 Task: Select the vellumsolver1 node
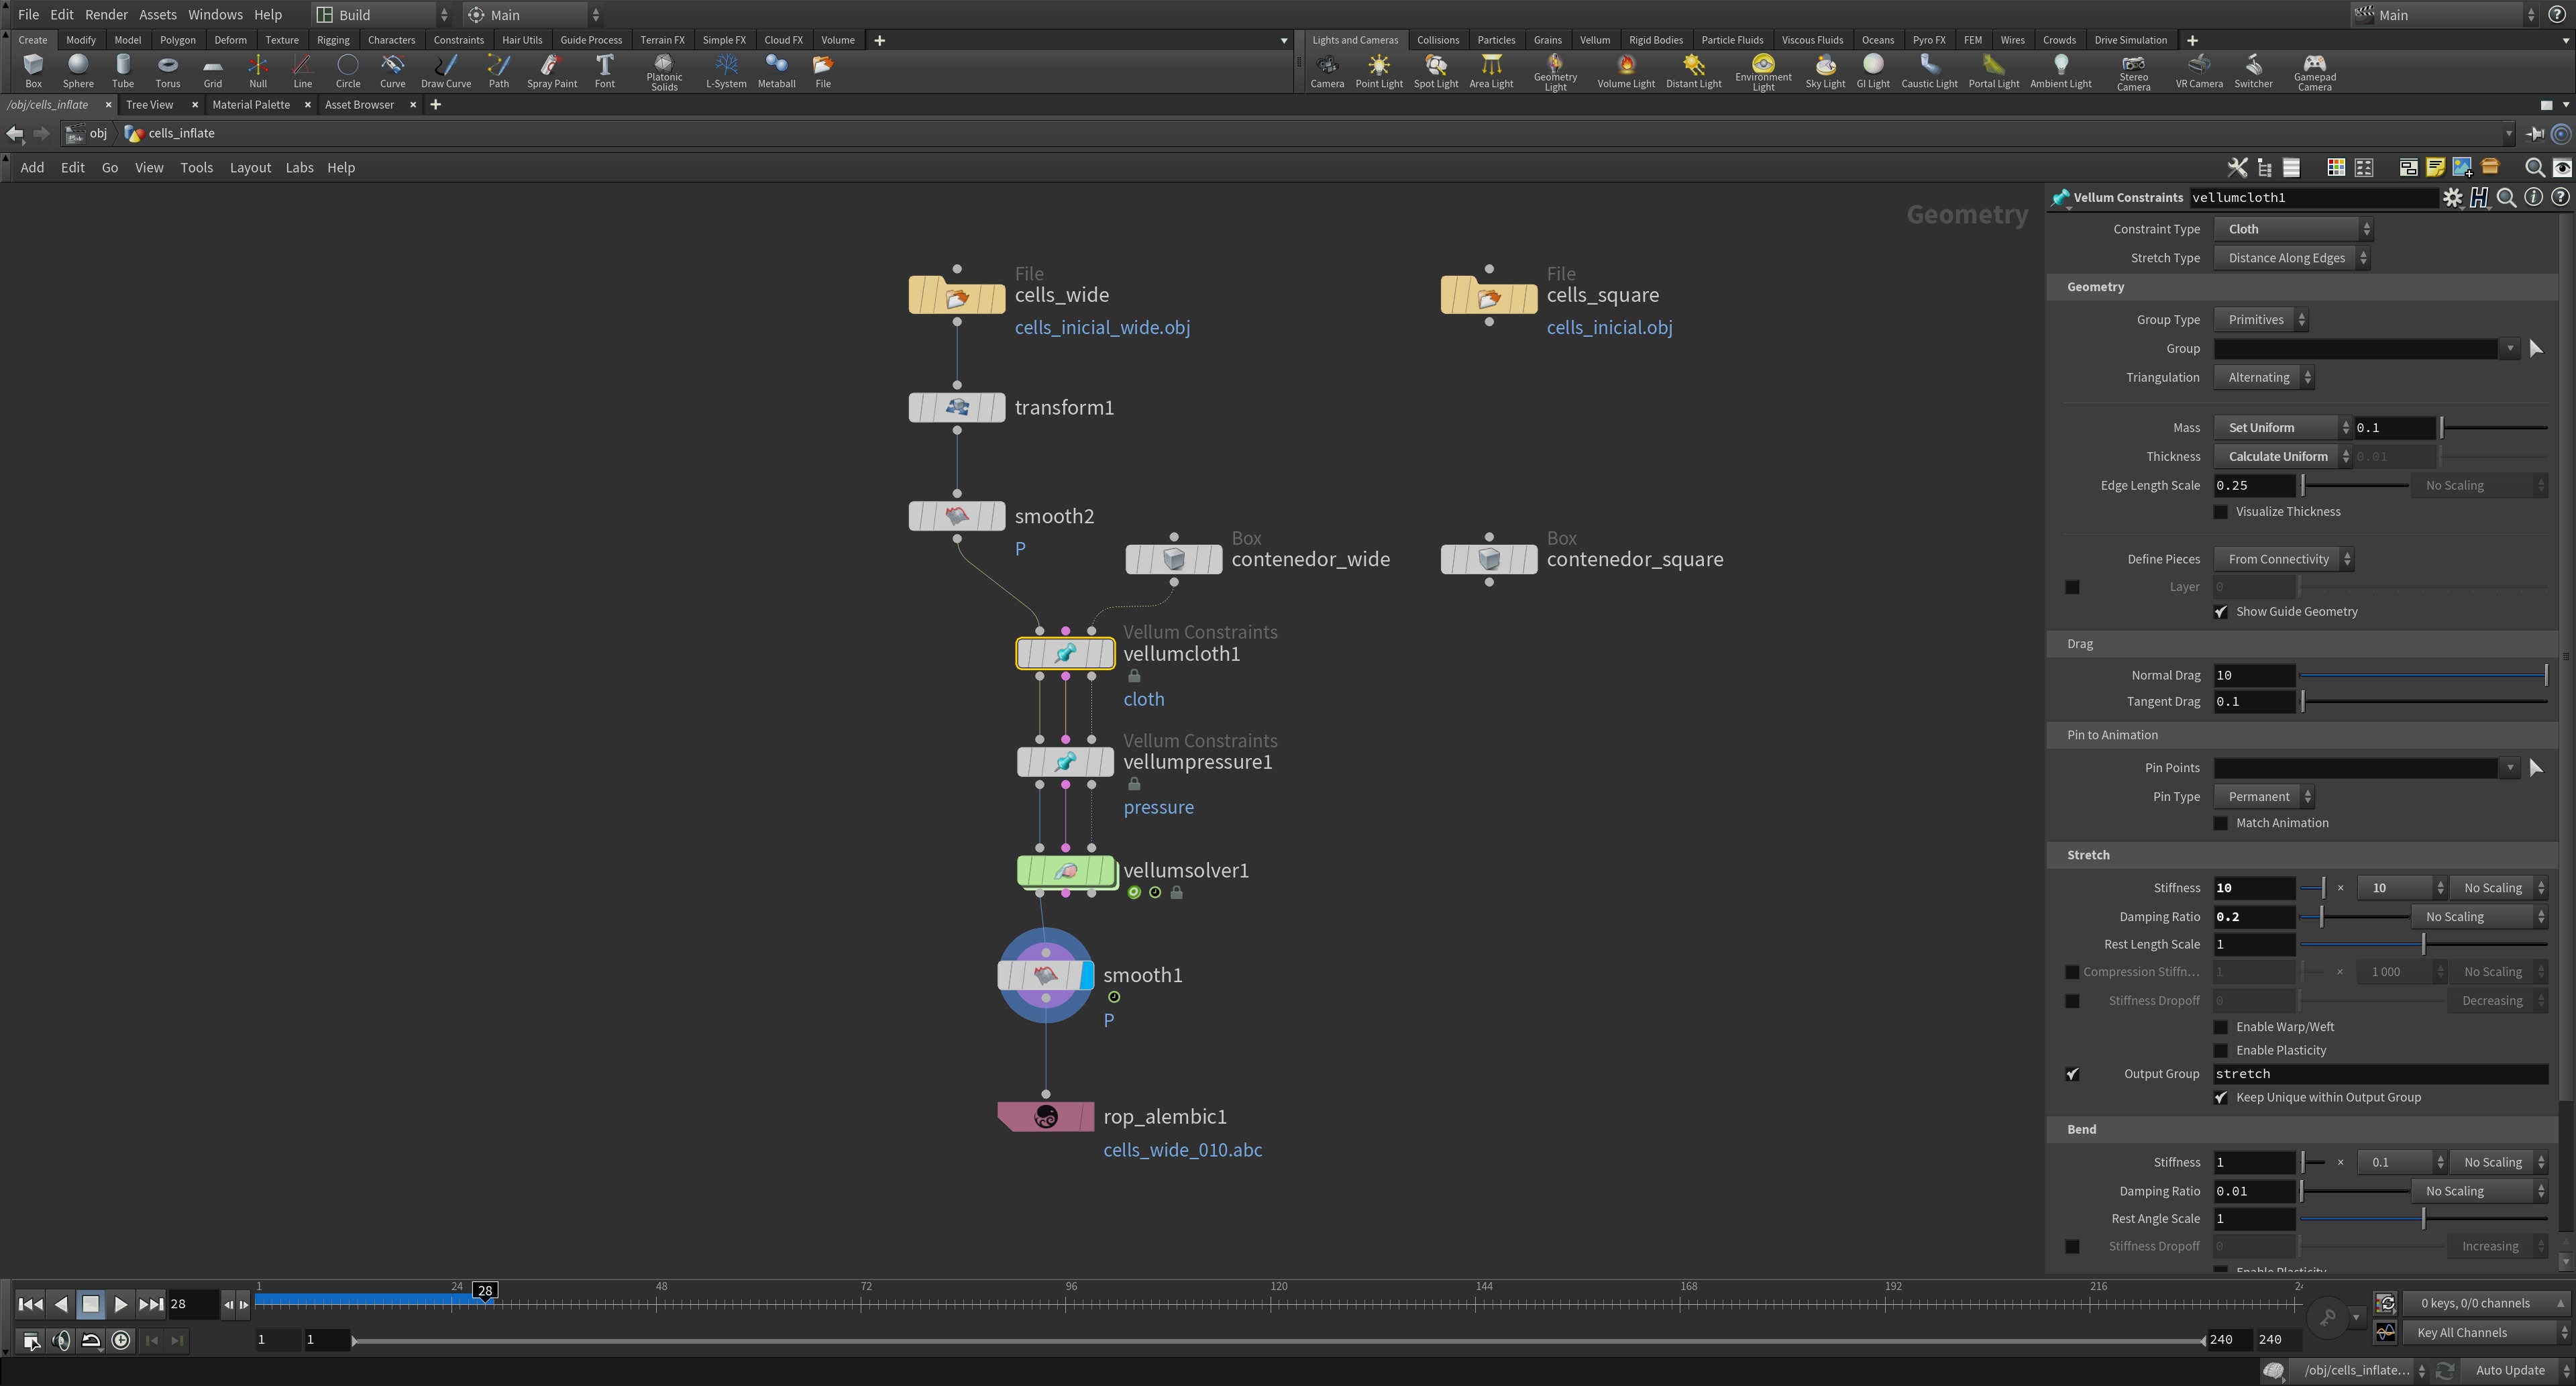click(1065, 871)
